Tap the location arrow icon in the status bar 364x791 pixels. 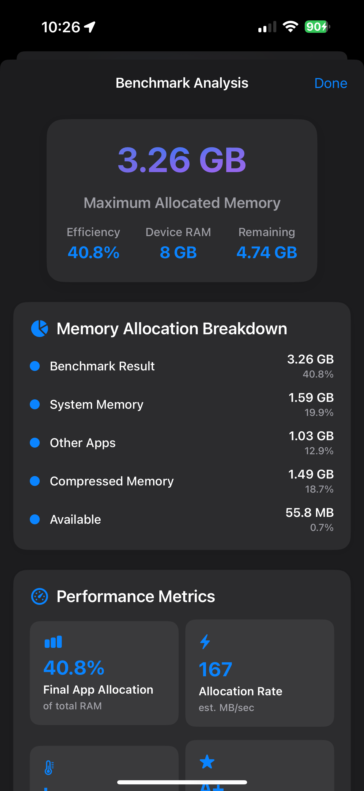[x=89, y=27]
